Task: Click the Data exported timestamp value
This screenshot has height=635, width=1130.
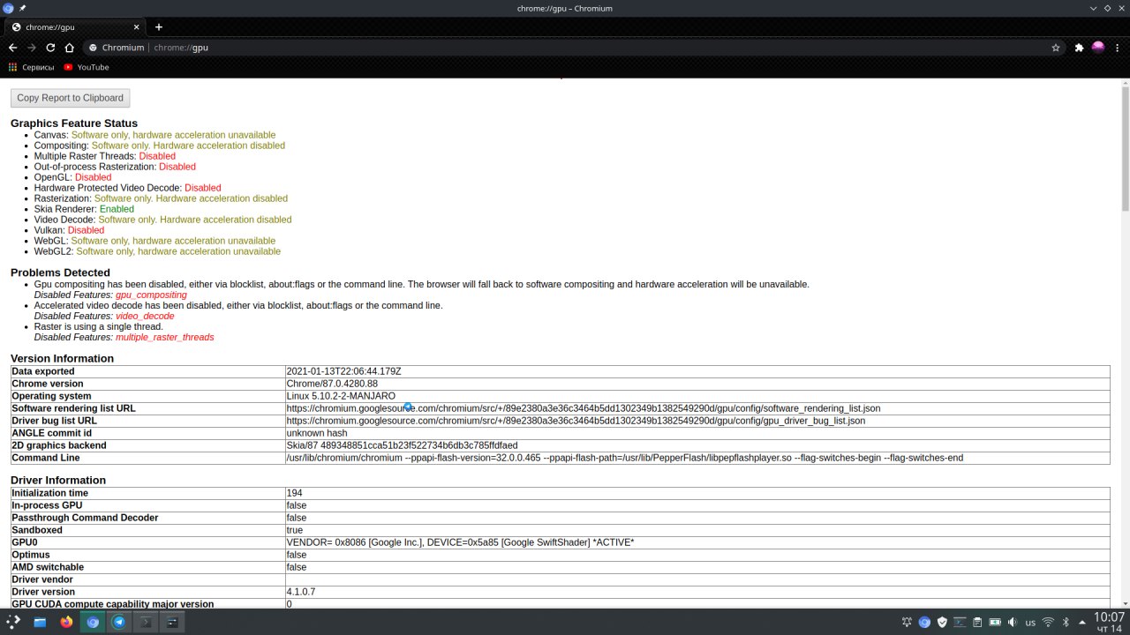Action: coord(344,371)
